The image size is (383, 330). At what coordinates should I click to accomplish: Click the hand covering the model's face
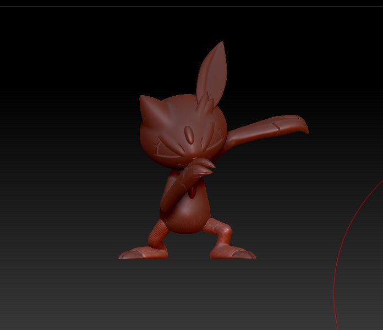click(199, 166)
